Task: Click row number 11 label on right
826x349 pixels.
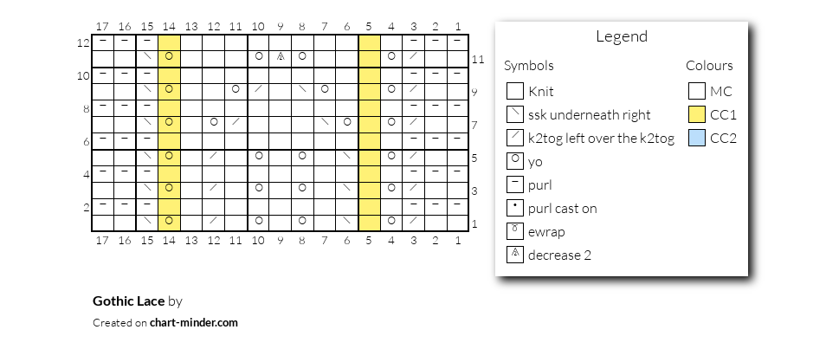Action: point(478,60)
